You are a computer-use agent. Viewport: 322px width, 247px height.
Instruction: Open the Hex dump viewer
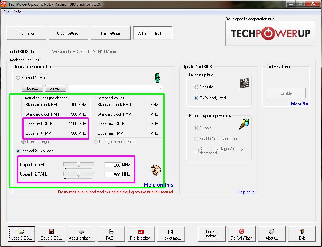(x=171, y=234)
